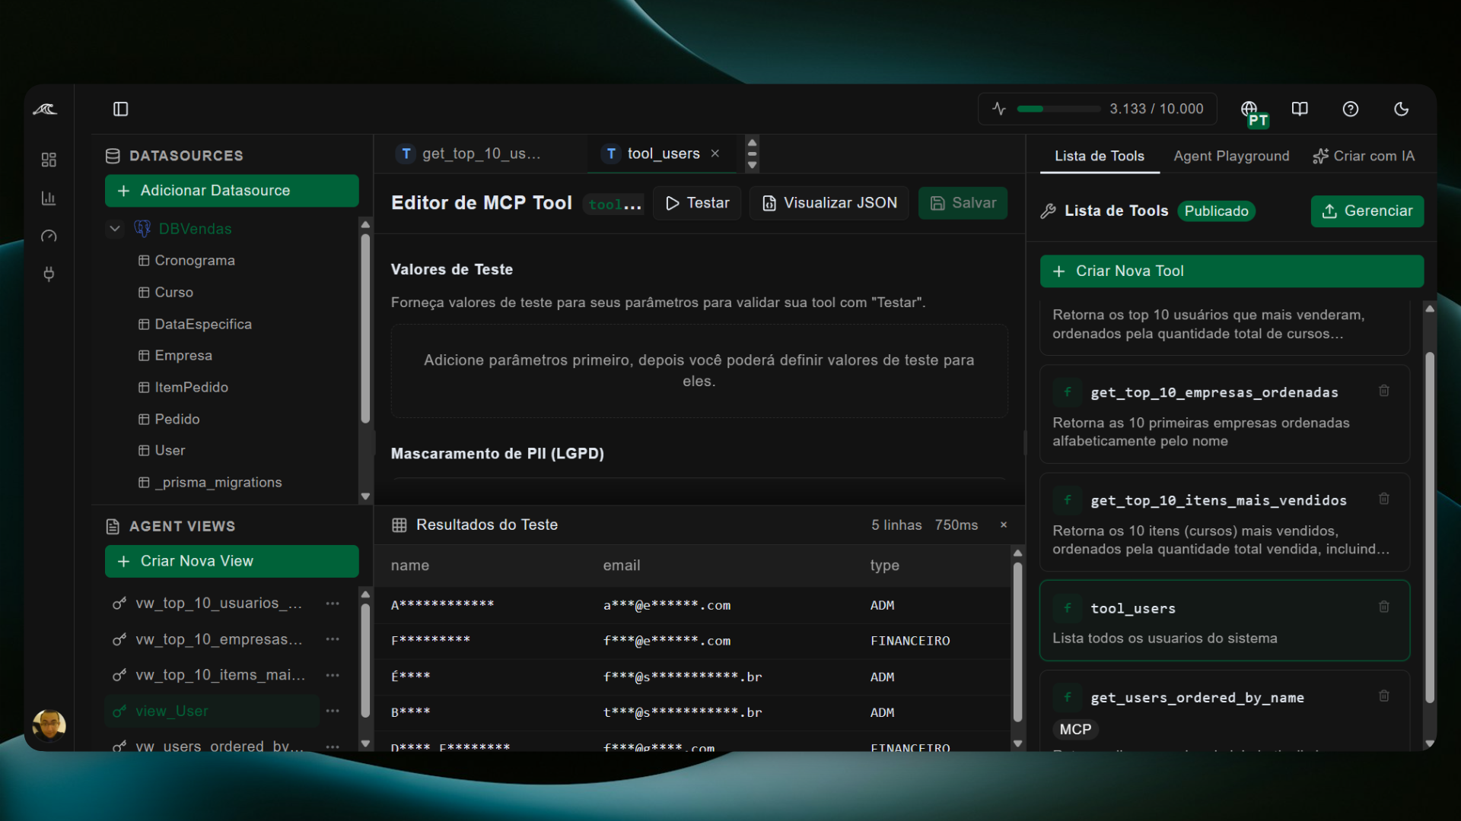Click Adicionar Datasource button

point(231,191)
